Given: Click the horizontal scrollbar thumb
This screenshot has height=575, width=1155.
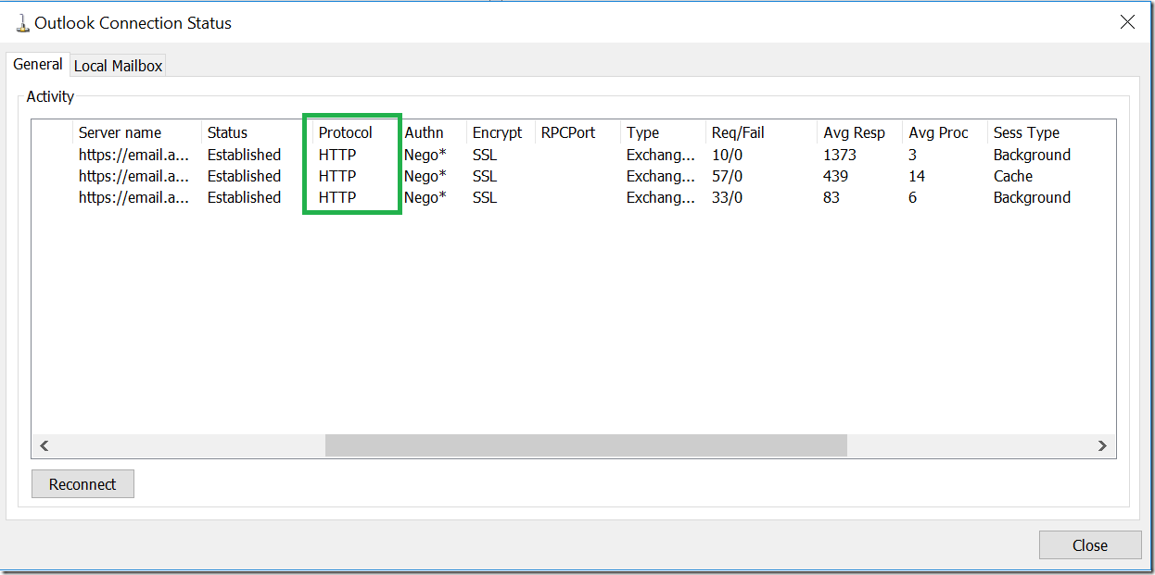Looking at the screenshot, I should (x=586, y=446).
